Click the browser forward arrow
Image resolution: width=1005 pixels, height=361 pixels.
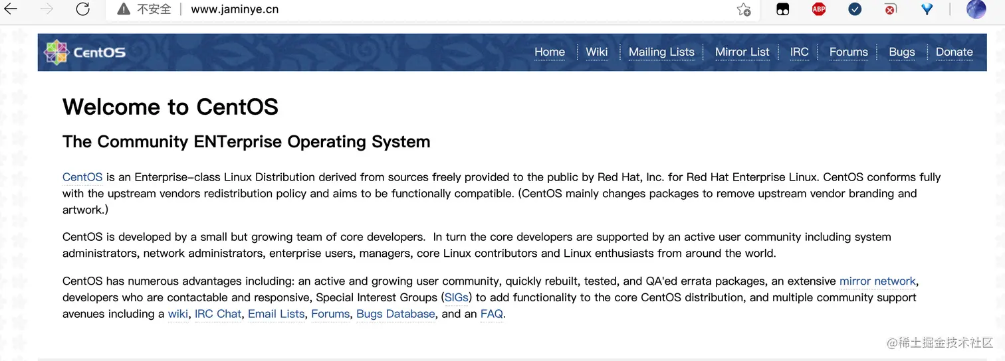pyautogui.click(x=47, y=9)
